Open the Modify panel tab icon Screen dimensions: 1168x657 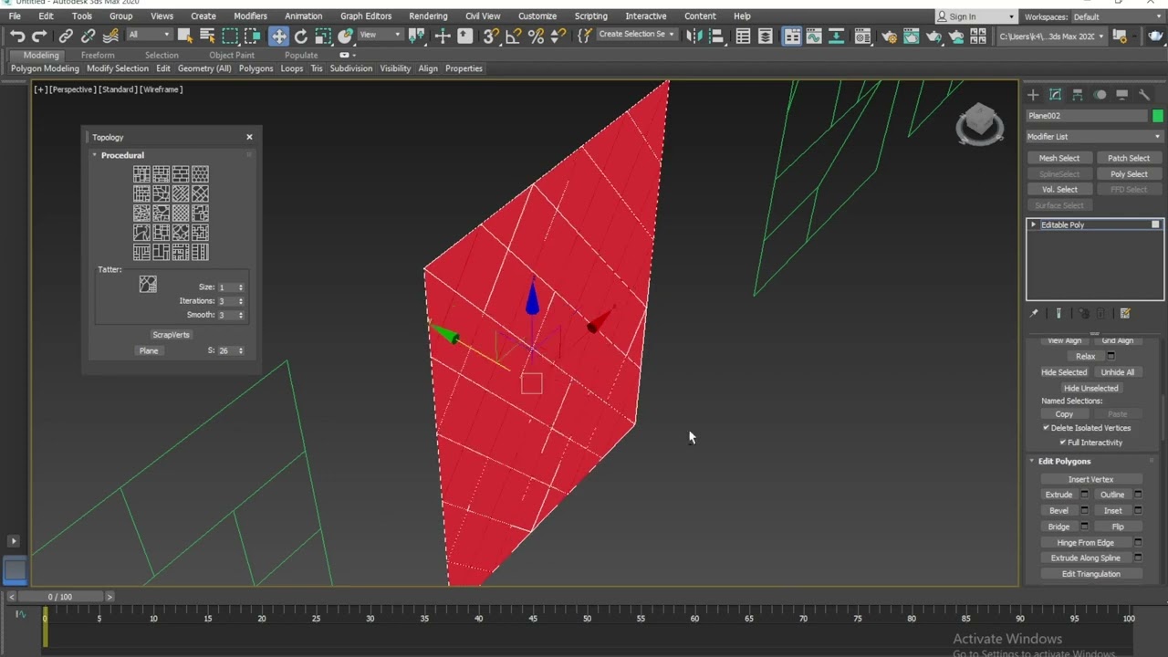(x=1055, y=95)
